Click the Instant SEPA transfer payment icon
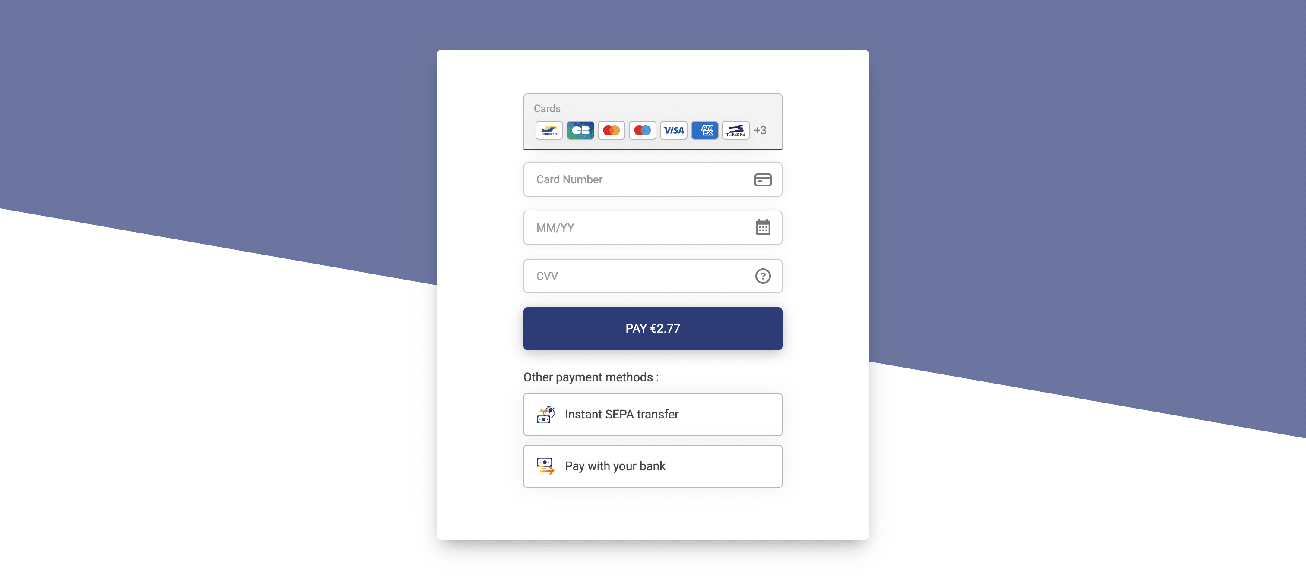Screen dimensions: 1306x585 tap(545, 414)
